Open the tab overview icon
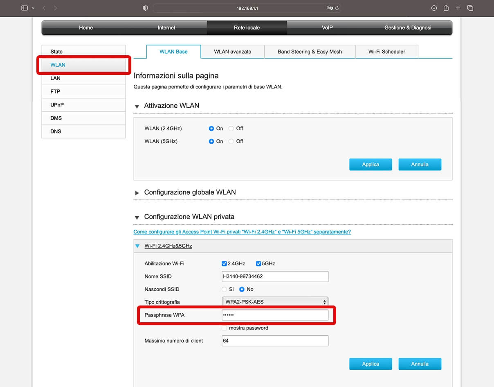 [x=470, y=8]
